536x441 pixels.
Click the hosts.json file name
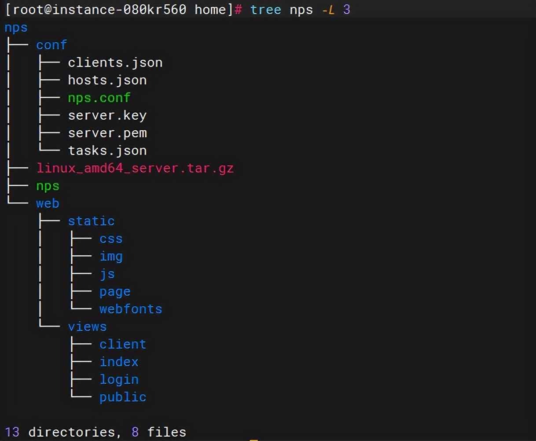click(x=107, y=80)
